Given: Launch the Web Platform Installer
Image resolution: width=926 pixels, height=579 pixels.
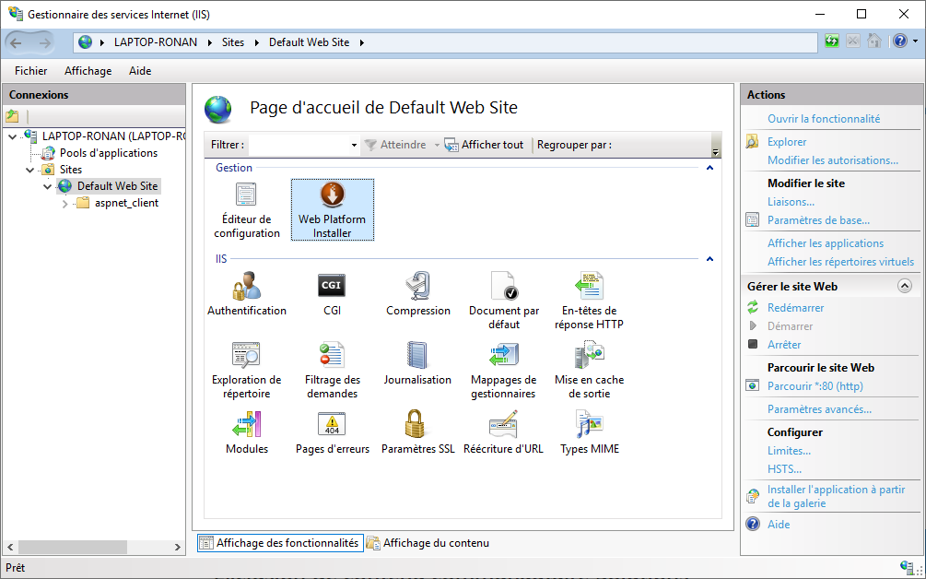Looking at the screenshot, I should pyautogui.click(x=332, y=207).
